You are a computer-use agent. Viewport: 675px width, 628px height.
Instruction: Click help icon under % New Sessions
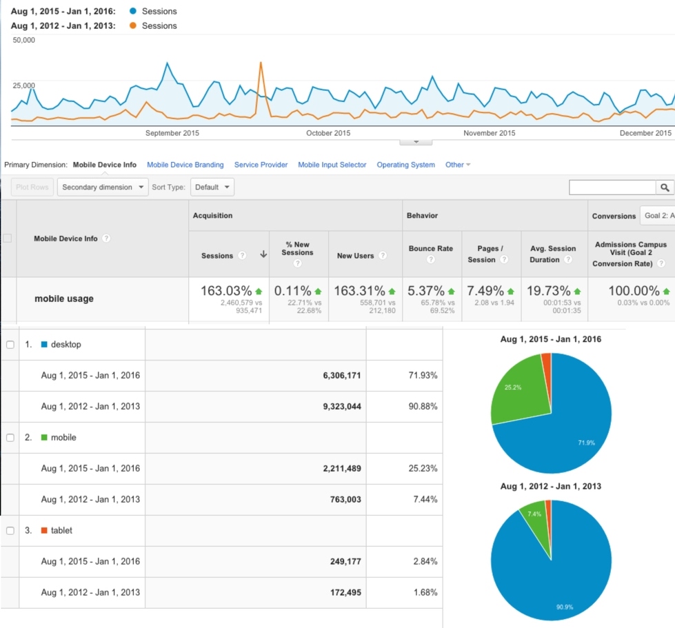pos(298,263)
